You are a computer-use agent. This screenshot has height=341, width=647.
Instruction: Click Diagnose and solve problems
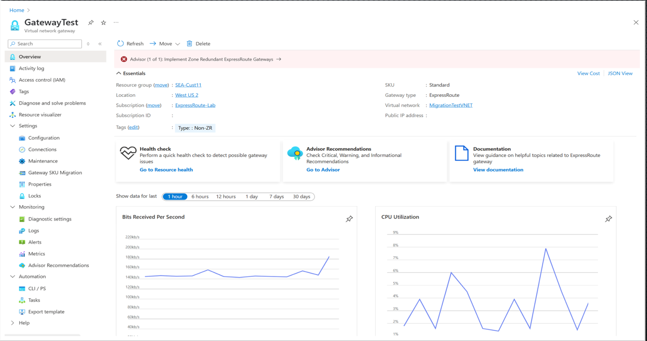[x=52, y=103]
